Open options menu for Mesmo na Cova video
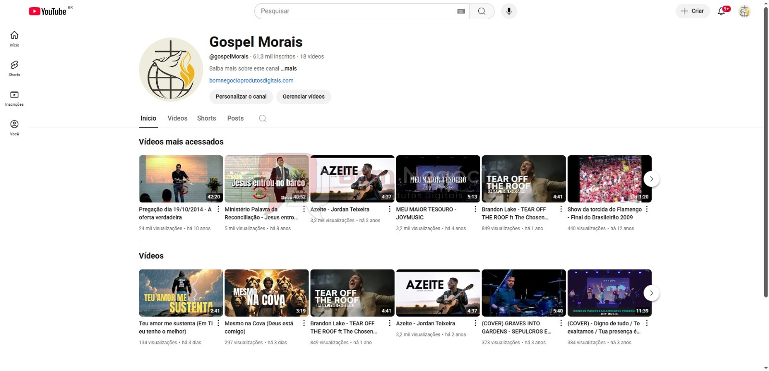The width and height of the screenshot is (769, 371). (304, 323)
